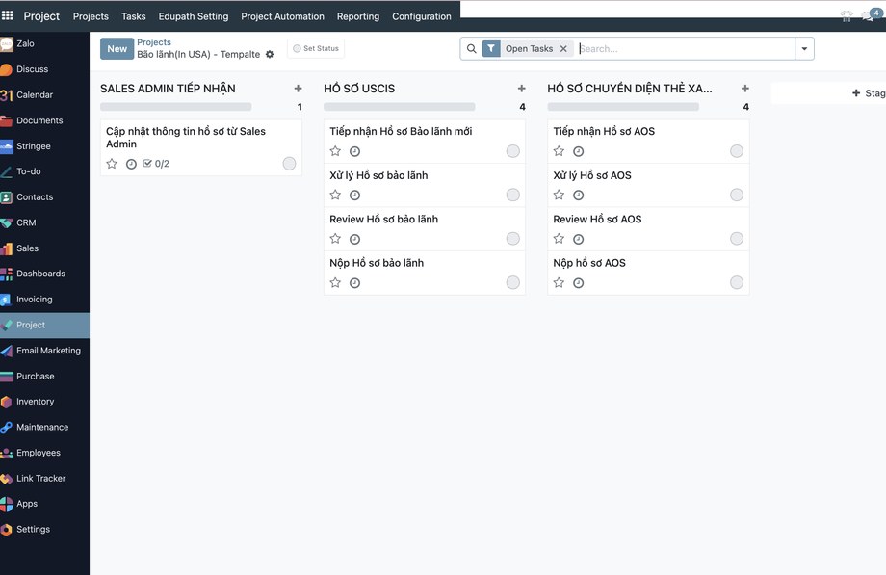Toggle state circle on Nộp Hồ sơ bảo lãnh
Image resolution: width=886 pixels, height=575 pixels.
click(513, 283)
